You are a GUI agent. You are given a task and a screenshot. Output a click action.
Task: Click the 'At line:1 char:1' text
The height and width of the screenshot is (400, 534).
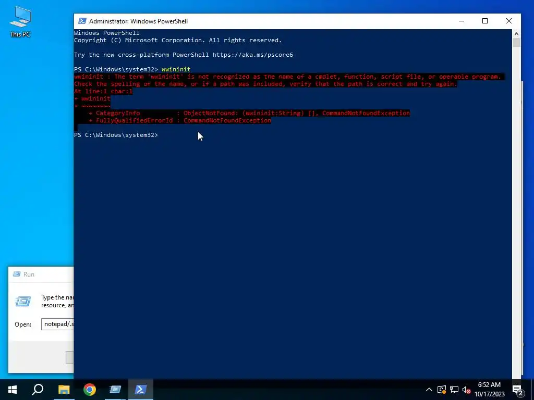point(103,91)
